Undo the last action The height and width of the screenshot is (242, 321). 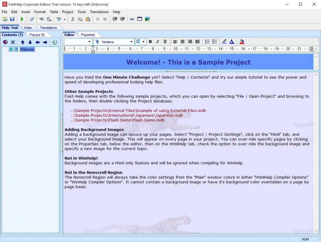97,19
